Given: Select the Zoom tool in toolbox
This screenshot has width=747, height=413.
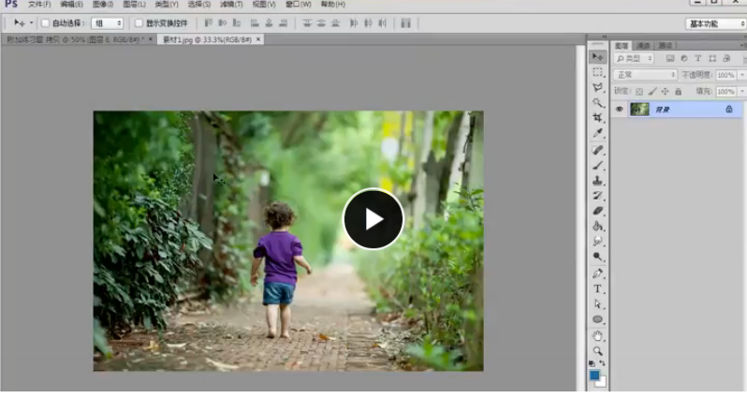Looking at the screenshot, I should pyautogui.click(x=597, y=351).
